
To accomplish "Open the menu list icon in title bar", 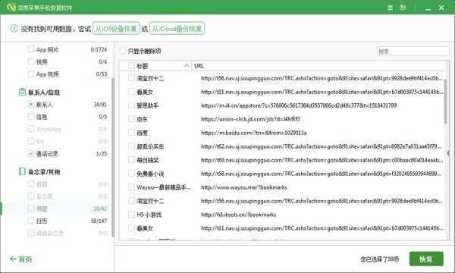I will (391, 8).
